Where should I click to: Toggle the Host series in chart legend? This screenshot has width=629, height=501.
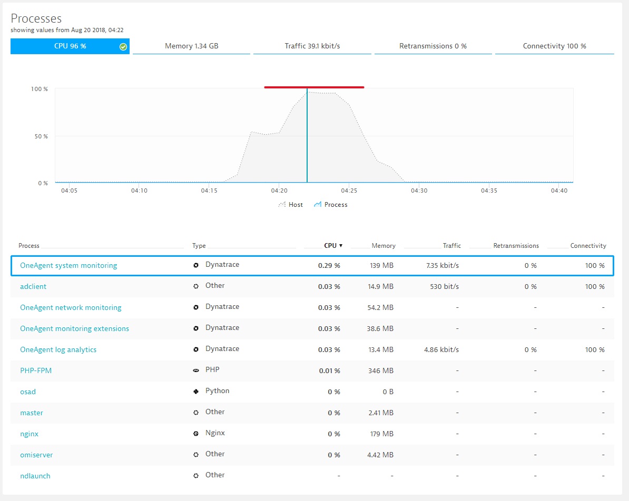tap(290, 205)
